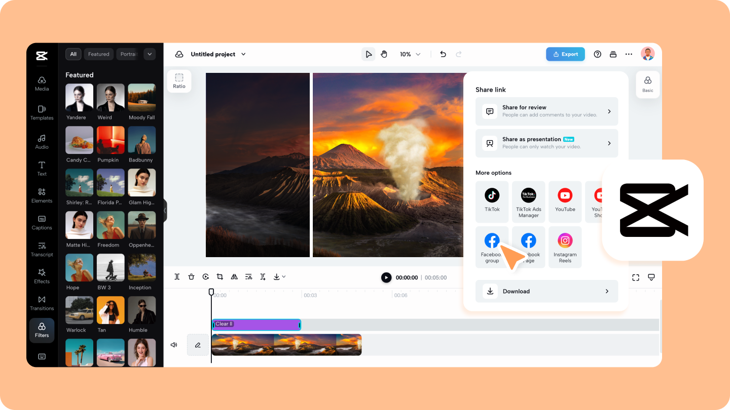Click the lines-and-scissors icon in timeline toolbar
The width and height of the screenshot is (730, 410).
pyautogui.click(x=248, y=277)
